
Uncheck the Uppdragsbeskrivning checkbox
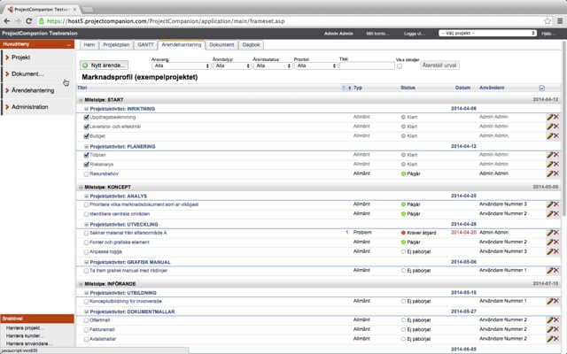86,118
